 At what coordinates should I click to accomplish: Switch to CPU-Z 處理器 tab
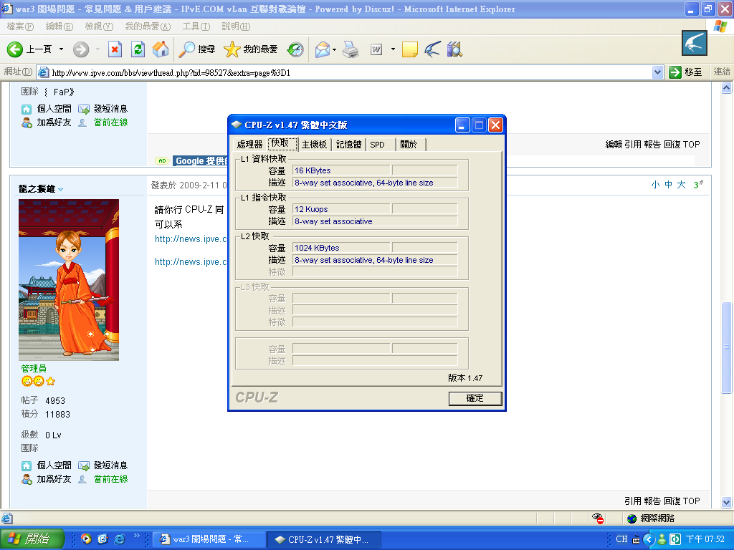pyautogui.click(x=250, y=145)
